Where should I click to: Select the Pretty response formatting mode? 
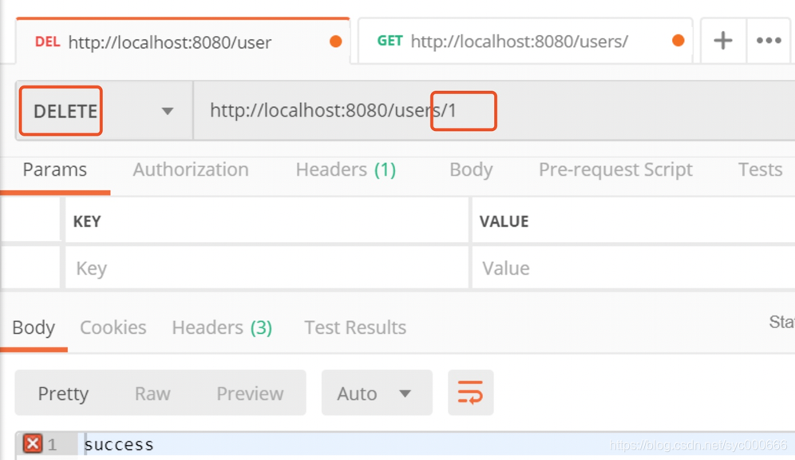pos(63,393)
